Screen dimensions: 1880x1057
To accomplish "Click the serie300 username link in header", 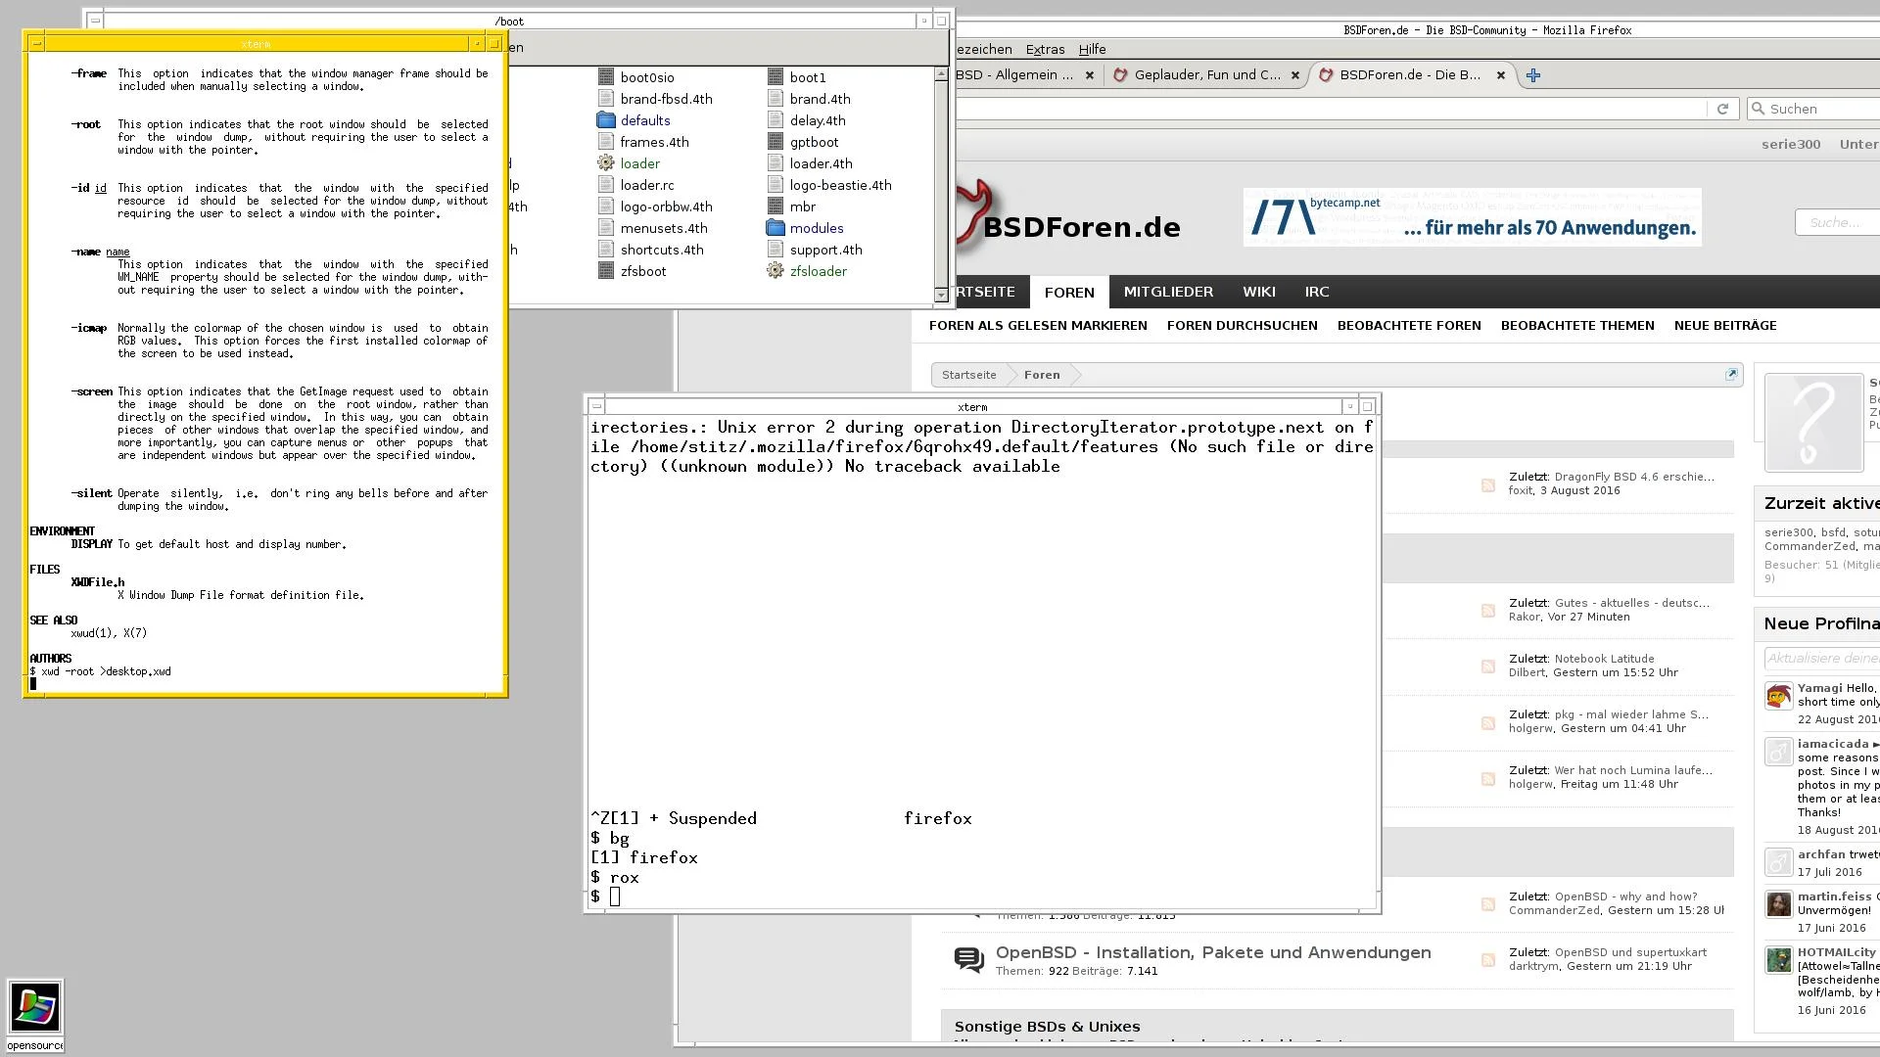I will [1791, 145].
